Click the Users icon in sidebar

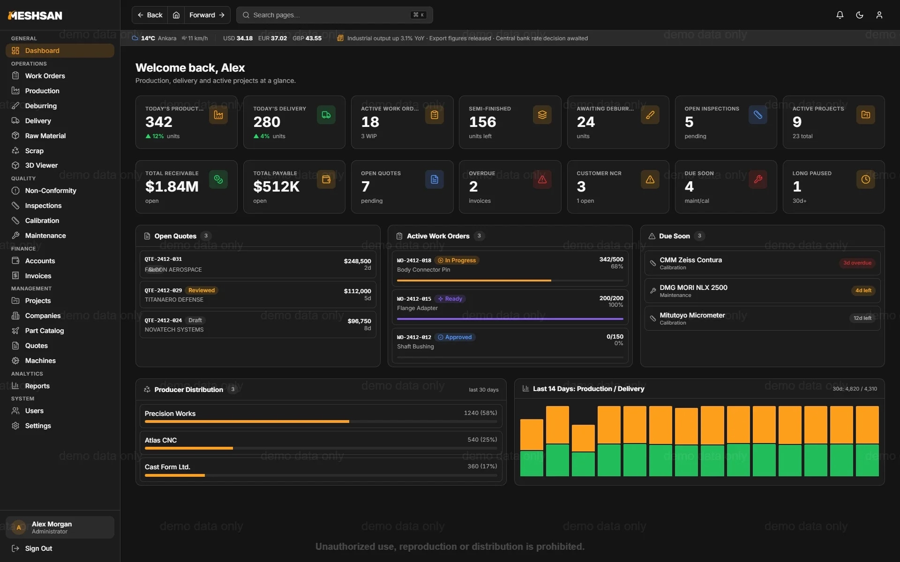(x=15, y=411)
